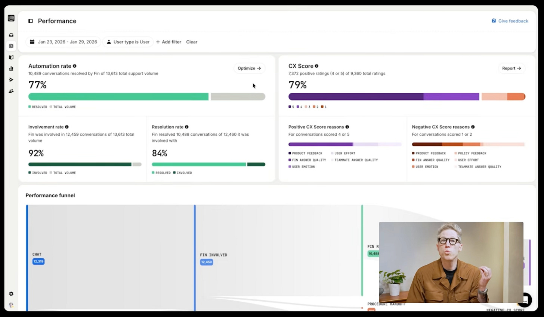Click info icon beside Positive CX Score reasons
Viewport: 544px width, 317px height.
click(x=347, y=127)
